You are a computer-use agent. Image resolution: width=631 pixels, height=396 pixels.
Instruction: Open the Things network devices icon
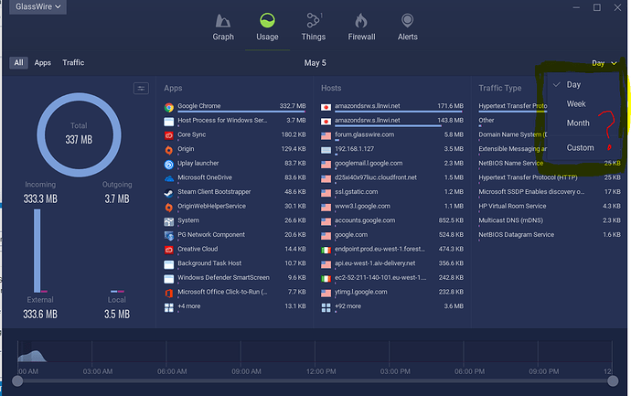[314, 20]
